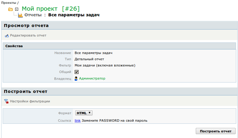Open the Администратор owner link
Screen dimensions: 238x138
coord(92,78)
